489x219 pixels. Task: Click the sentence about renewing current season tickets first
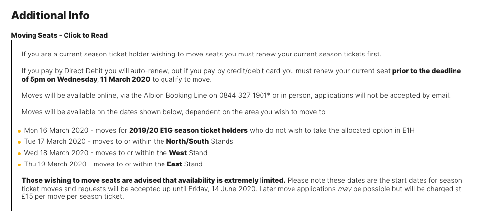click(x=201, y=54)
